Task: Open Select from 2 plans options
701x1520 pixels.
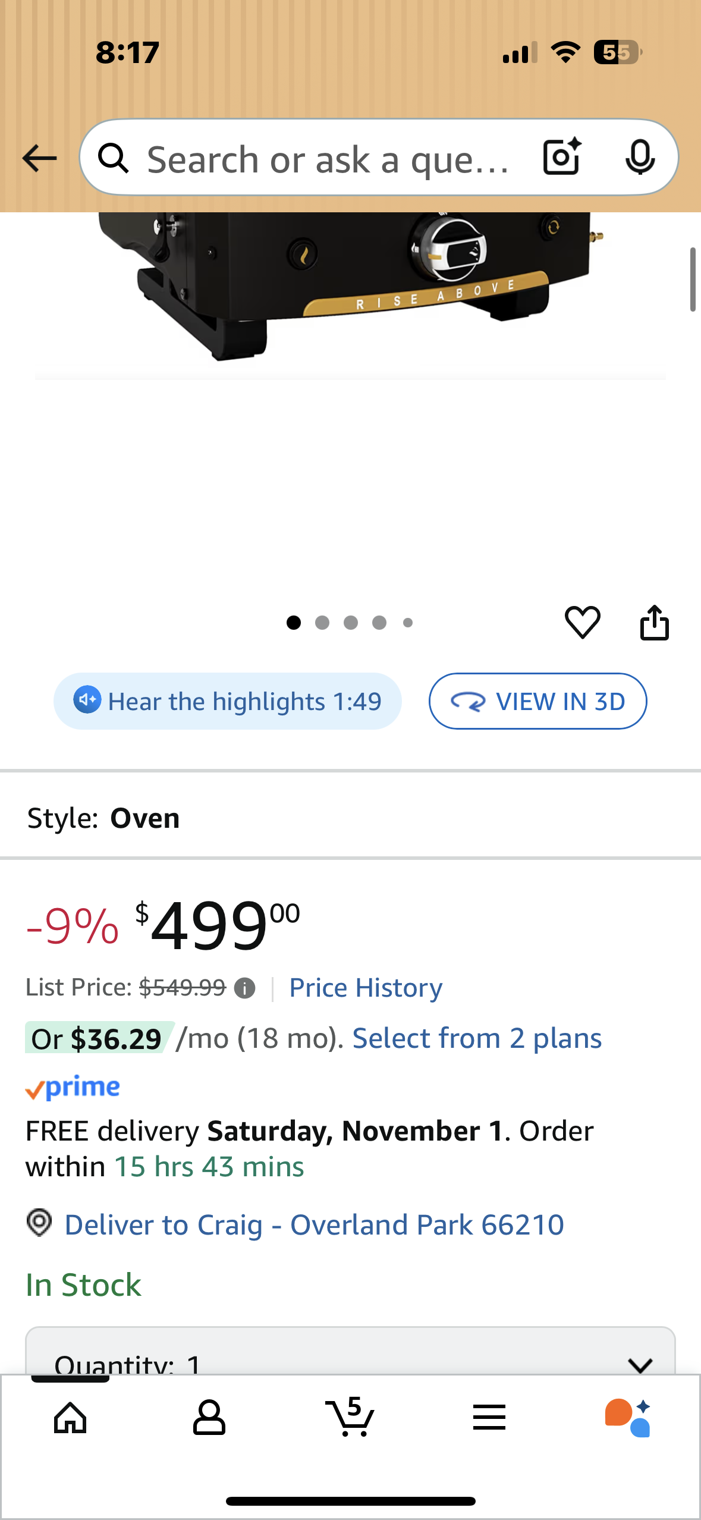Action: pyautogui.click(x=477, y=1038)
